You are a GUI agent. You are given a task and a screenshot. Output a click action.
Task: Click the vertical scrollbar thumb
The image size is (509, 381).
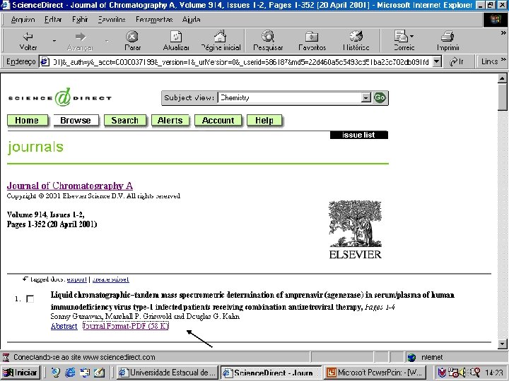[502, 97]
